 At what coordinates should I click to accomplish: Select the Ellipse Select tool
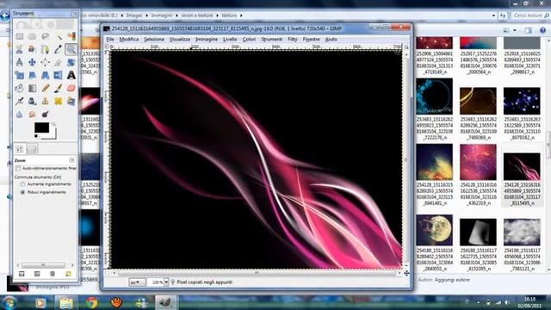(x=32, y=36)
